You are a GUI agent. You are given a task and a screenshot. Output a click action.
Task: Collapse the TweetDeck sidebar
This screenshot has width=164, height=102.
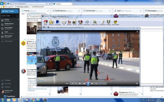point(6,80)
